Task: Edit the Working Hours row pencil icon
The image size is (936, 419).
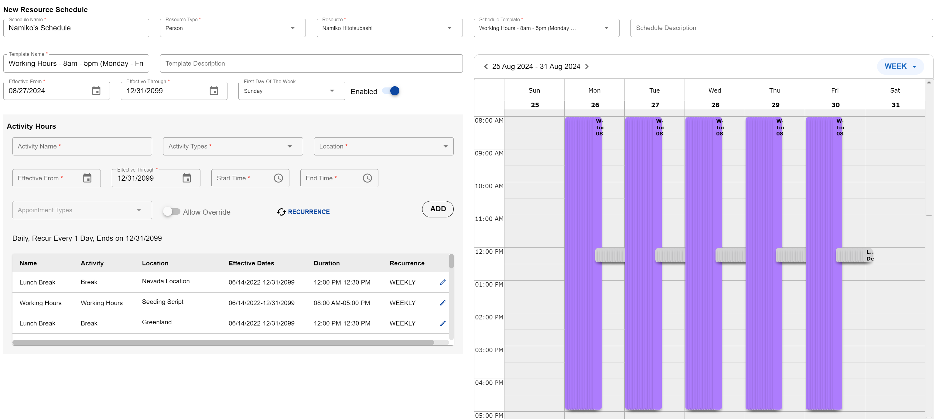Action: (x=442, y=303)
